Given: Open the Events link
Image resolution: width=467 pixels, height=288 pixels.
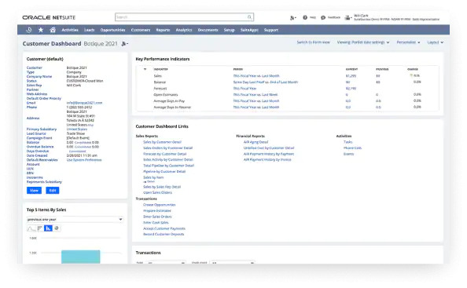Looking at the screenshot, I should (x=349, y=154).
